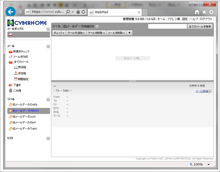Viewport: 220px width, 172px height.
Task: Click the メールを作成 compose icon
Action: click(10, 57)
